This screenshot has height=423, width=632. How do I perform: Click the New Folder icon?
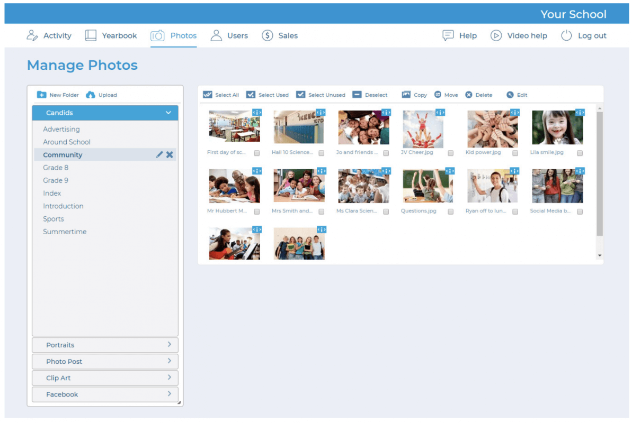(x=41, y=95)
